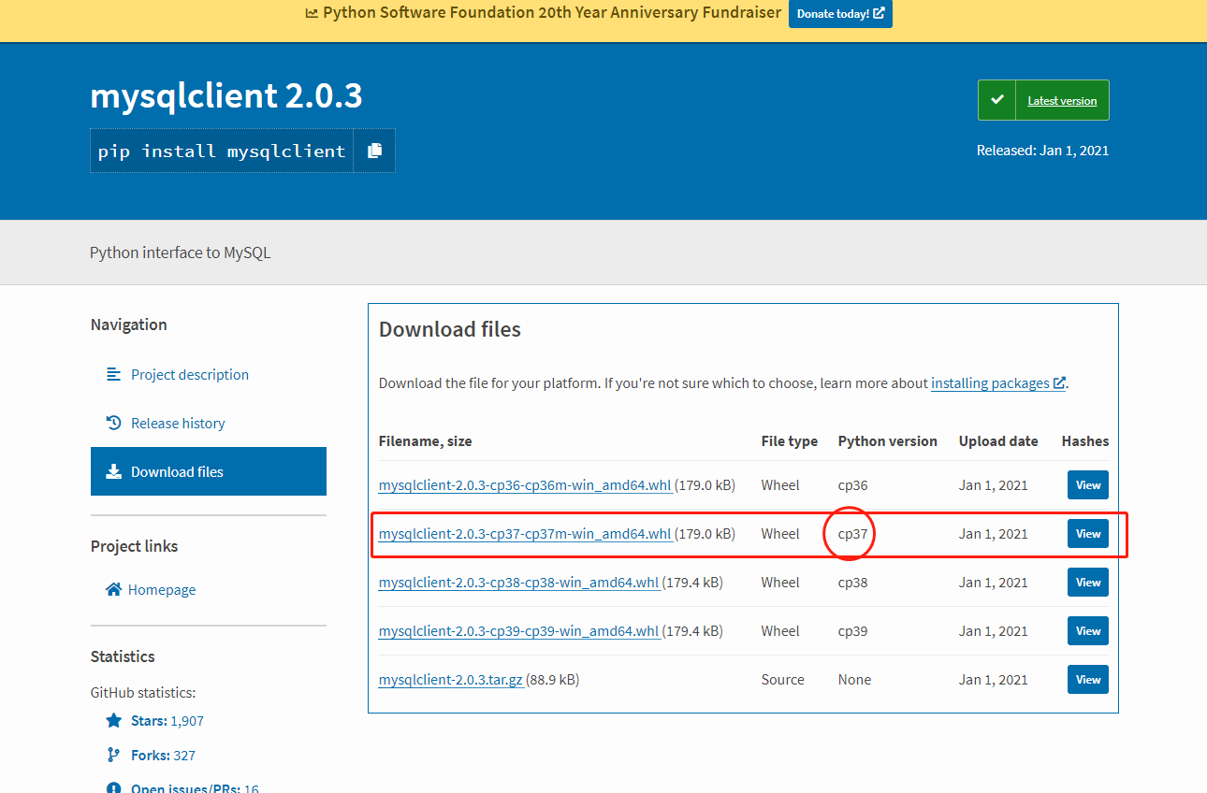Image resolution: width=1207 pixels, height=793 pixels.
Task: Click the 'Download files' section heading
Action: coord(450,329)
